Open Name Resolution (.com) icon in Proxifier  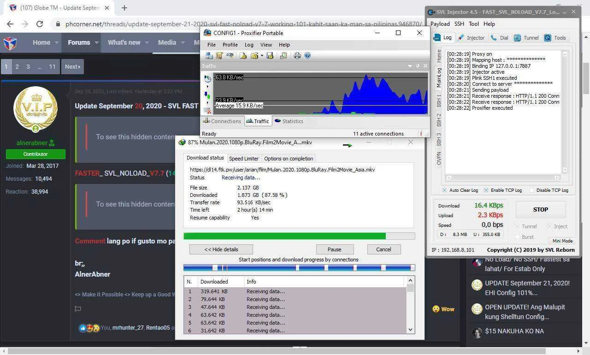click(230, 55)
